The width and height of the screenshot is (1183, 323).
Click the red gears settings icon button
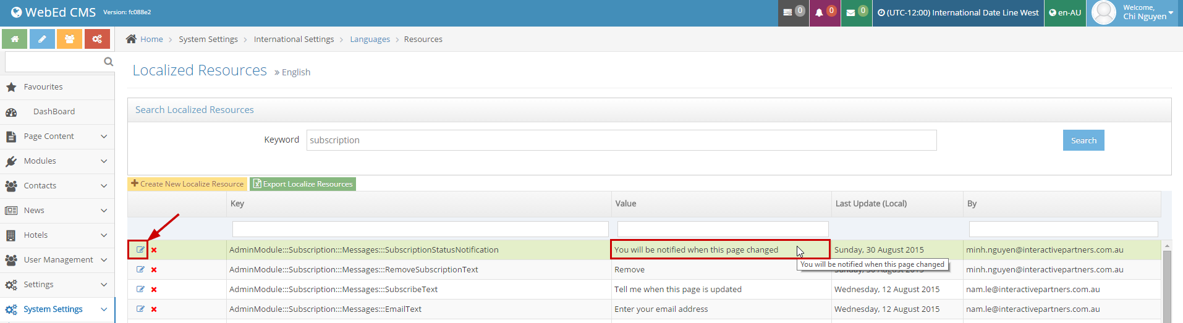point(97,39)
